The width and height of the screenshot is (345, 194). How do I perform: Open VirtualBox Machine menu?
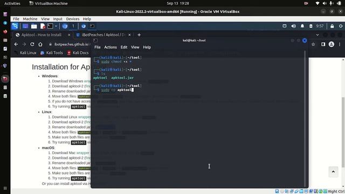point(30,19)
